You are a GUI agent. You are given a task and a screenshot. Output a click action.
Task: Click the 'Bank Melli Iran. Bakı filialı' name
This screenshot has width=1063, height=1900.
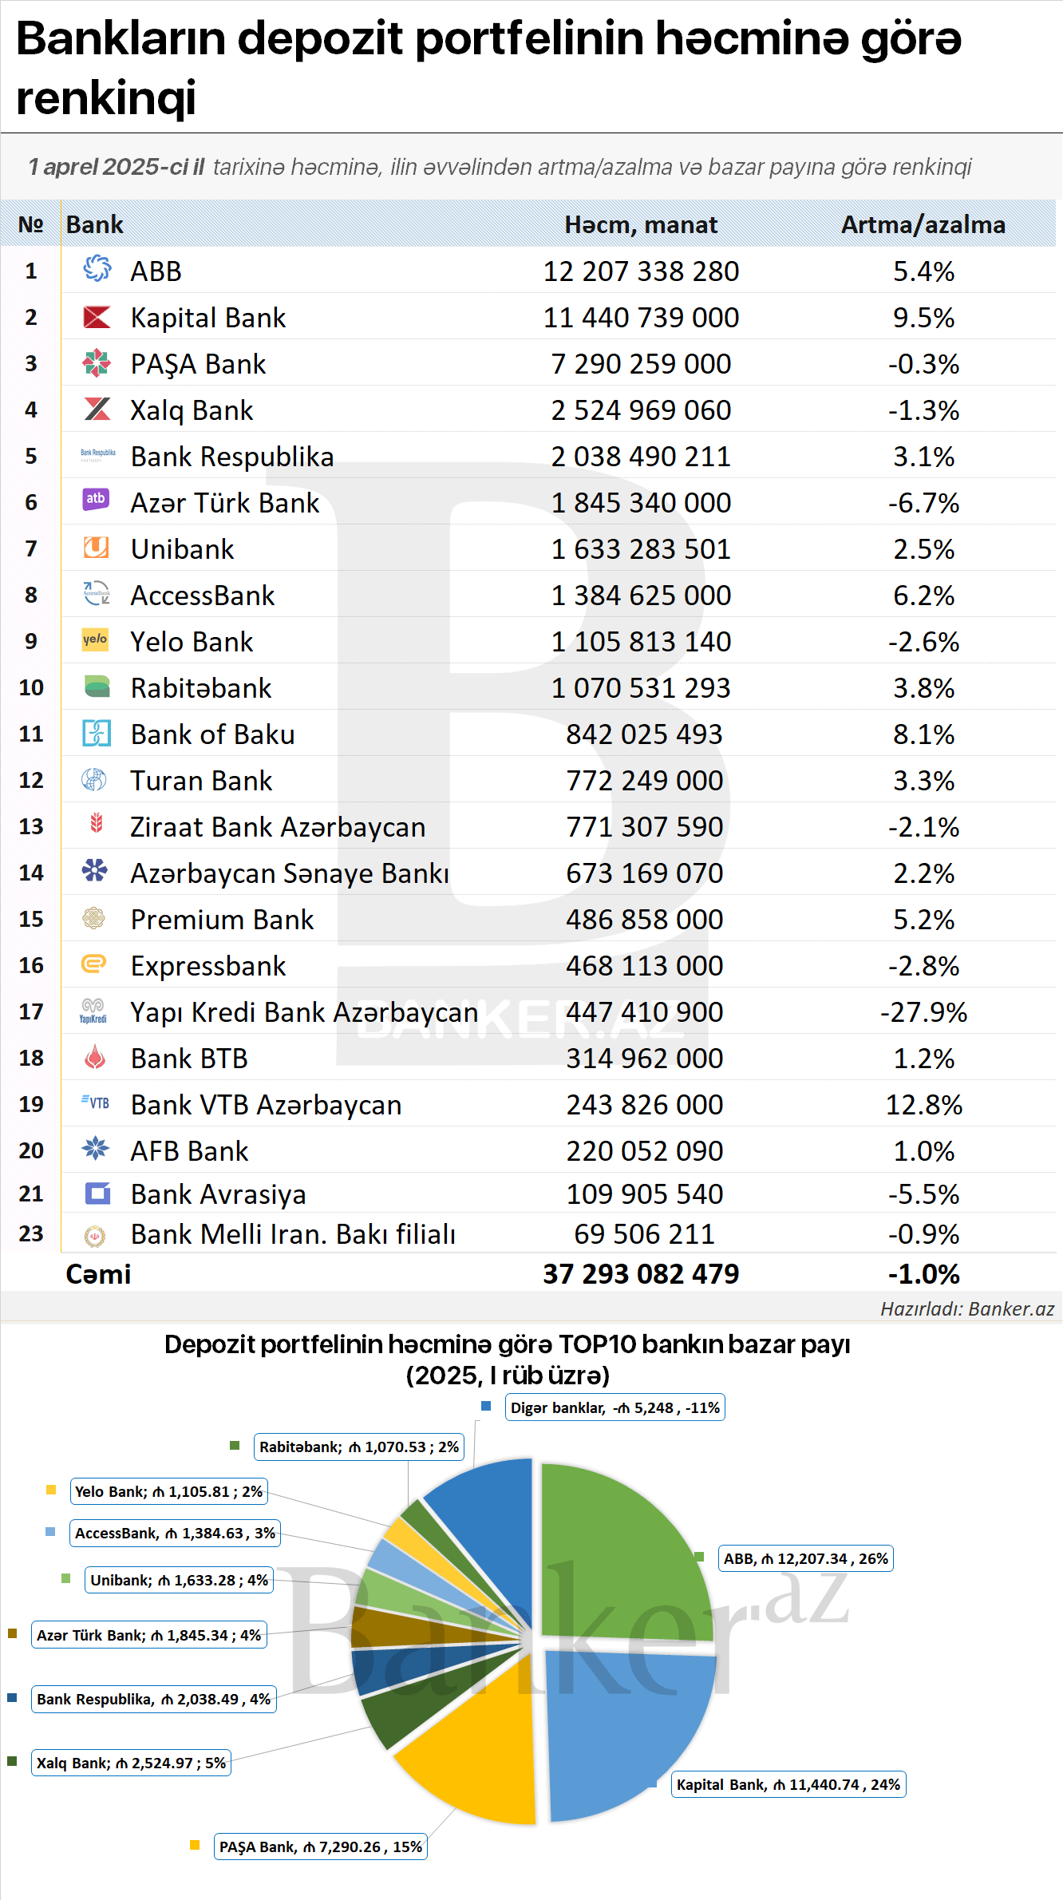click(293, 1234)
